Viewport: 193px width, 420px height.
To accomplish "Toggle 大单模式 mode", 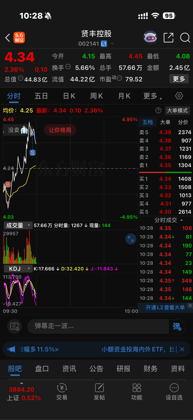I will point(177,110).
